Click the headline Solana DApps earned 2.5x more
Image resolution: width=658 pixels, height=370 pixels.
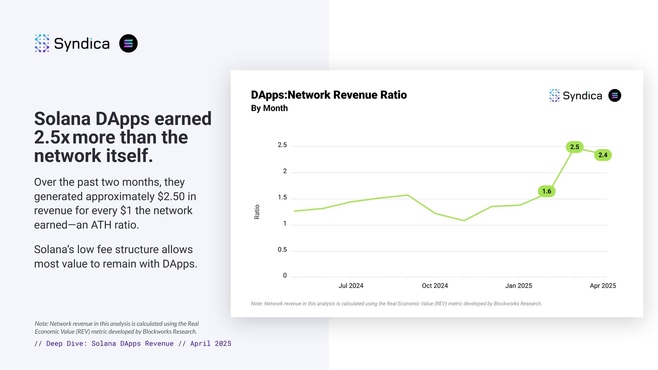122,137
